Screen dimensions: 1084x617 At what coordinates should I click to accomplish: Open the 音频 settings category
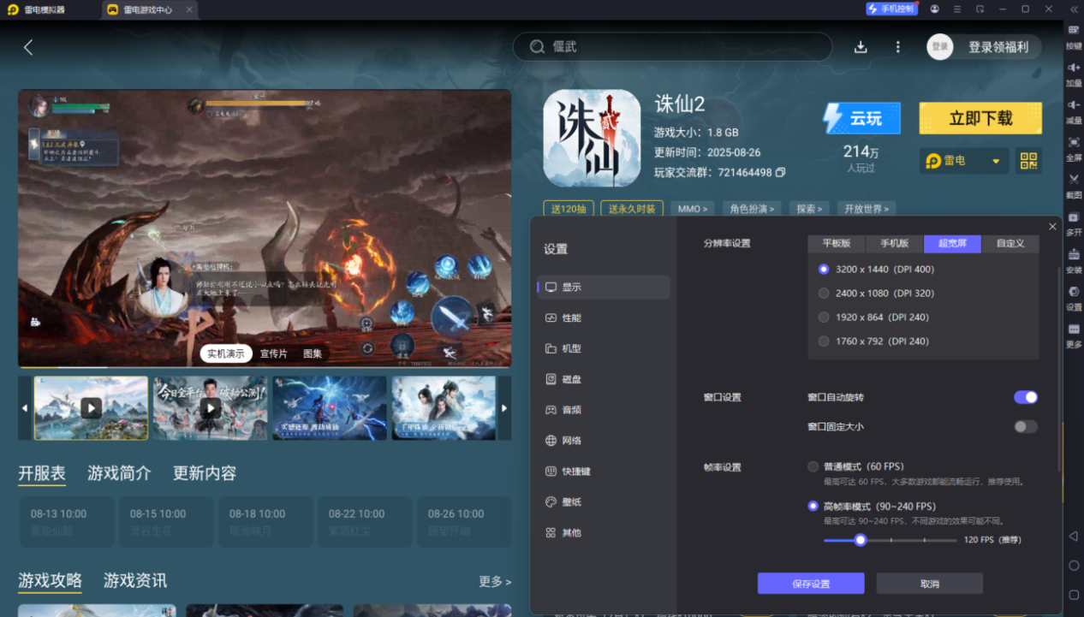(x=604, y=410)
